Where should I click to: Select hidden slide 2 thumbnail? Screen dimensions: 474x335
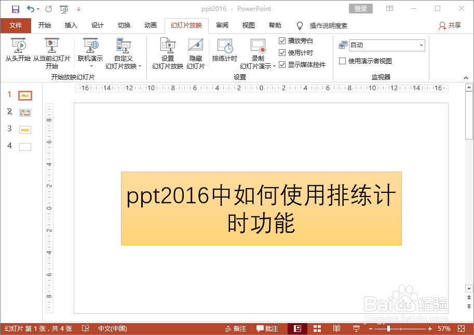[25, 113]
